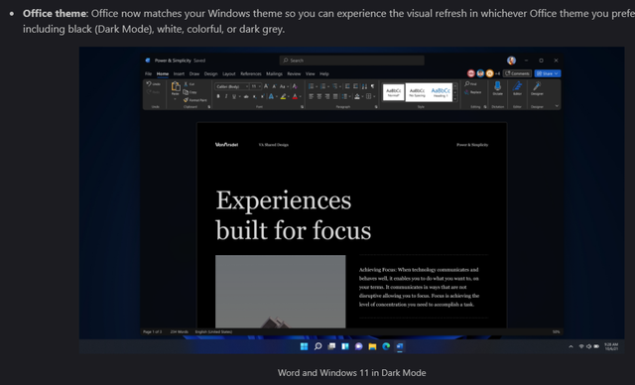Image resolution: width=635 pixels, height=385 pixels.
Task: Open the Windows Start button on taskbar
Action: point(305,346)
